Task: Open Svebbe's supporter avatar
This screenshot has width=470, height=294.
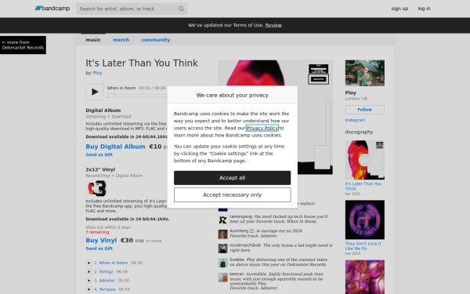Action: pos(222,263)
